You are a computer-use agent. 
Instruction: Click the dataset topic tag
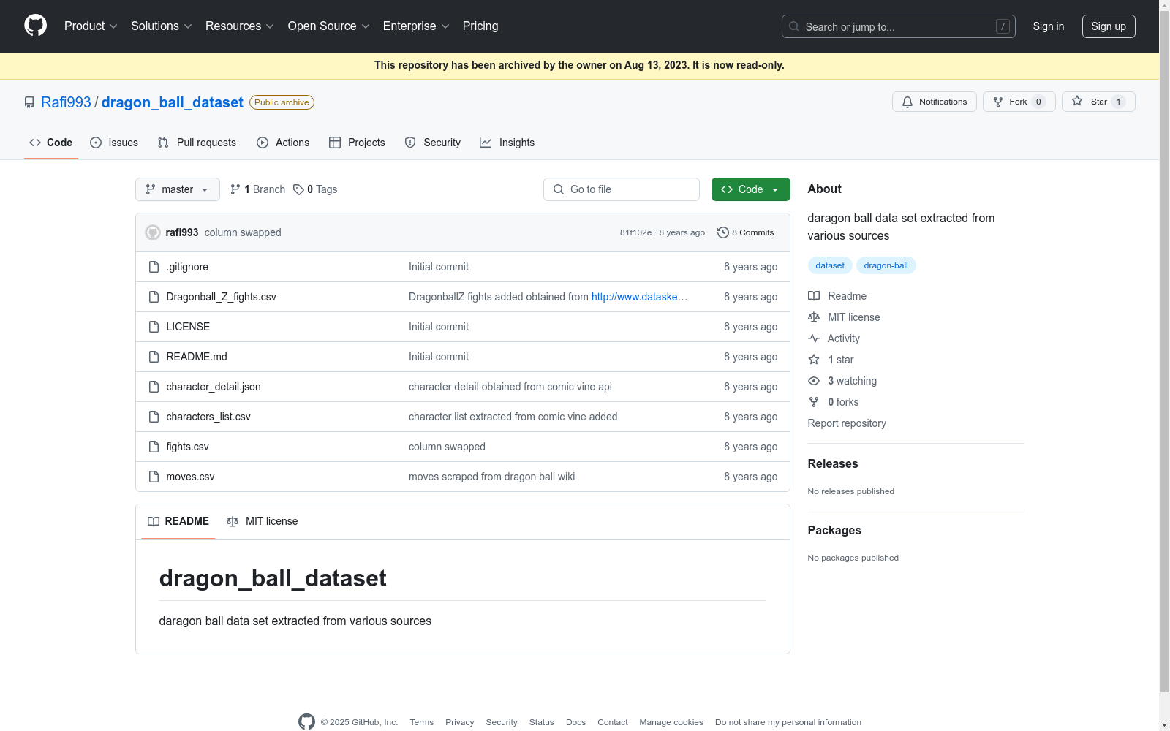pyautogui.click(x=830, y=265)
